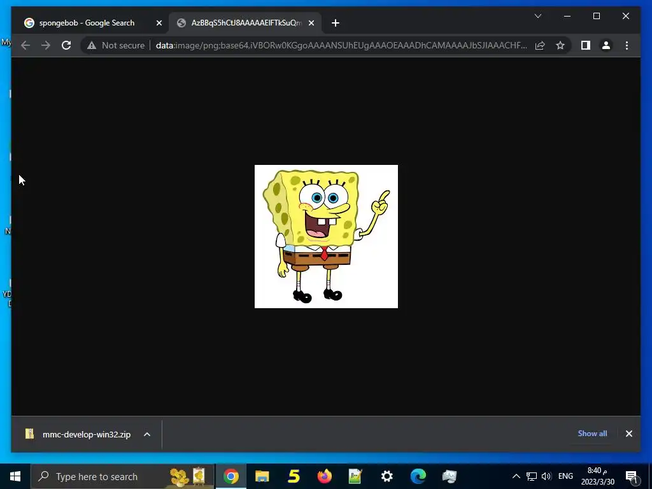Show all downloads
Image resolution: width=652 pixels, height=489 pixels.
592,433
